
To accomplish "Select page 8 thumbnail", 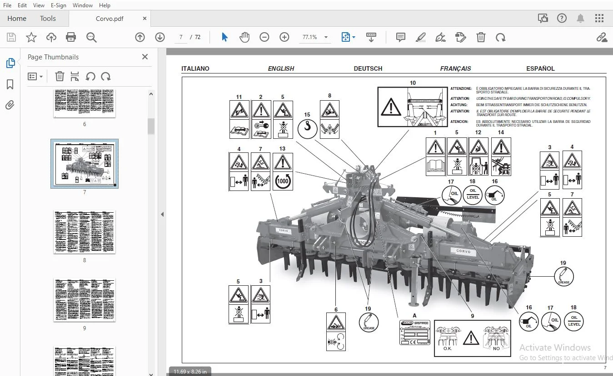I will click(85, 232).
